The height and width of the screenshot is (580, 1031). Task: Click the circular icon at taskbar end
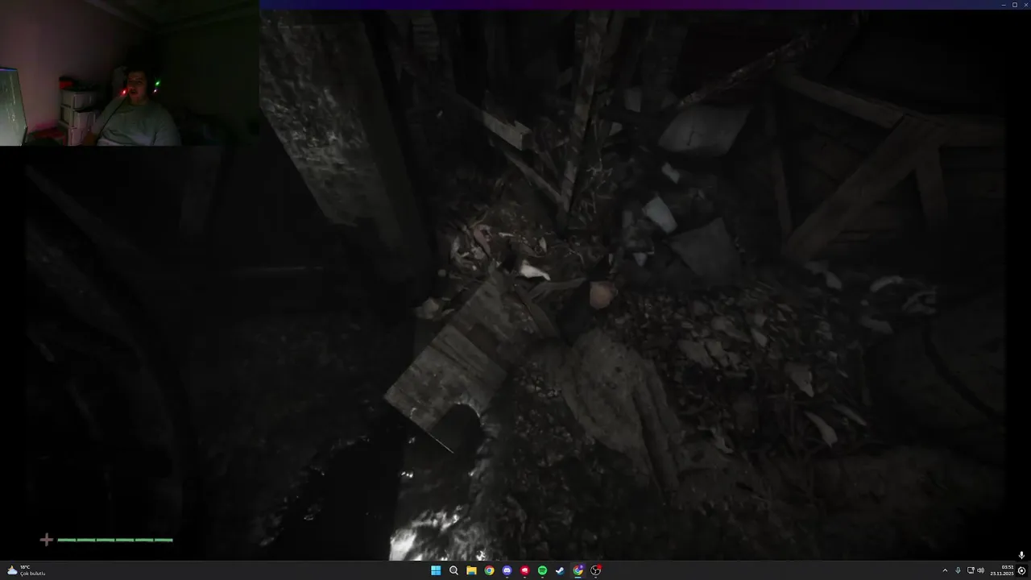click(x=1021, y=570)
